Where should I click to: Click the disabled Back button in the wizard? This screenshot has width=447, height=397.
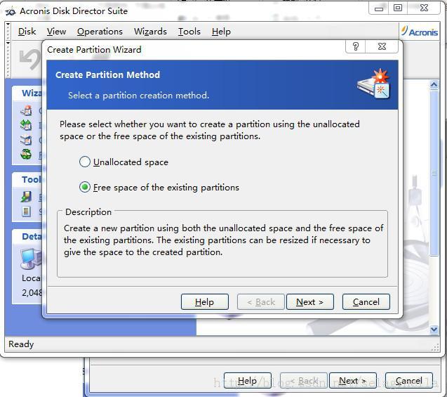tap(261, 301)
